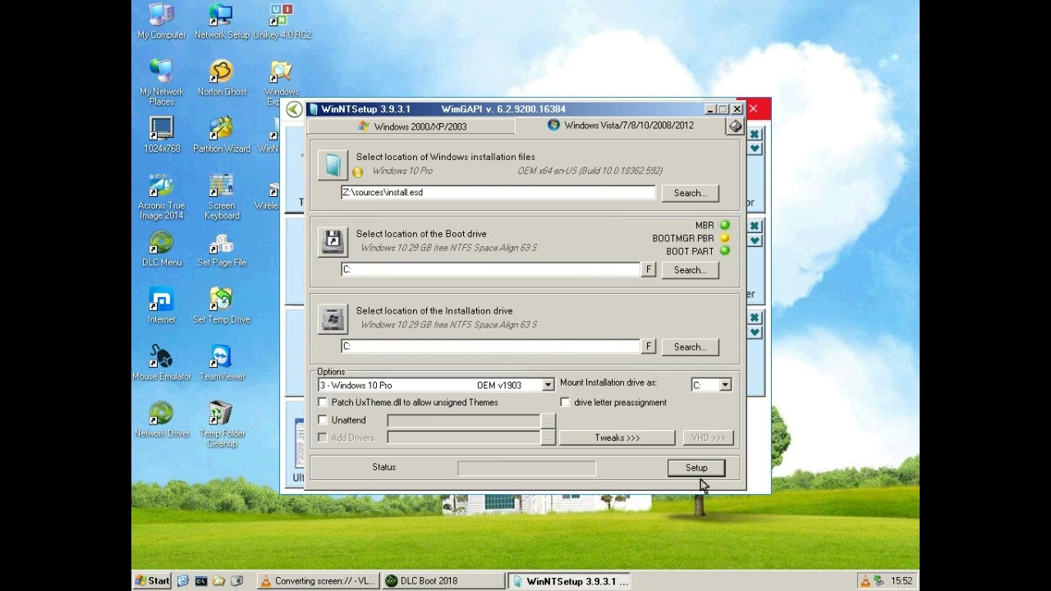Open My Computer desktop icon
Viewport: 1051px width, 591px height.
[x=162, y=22]
